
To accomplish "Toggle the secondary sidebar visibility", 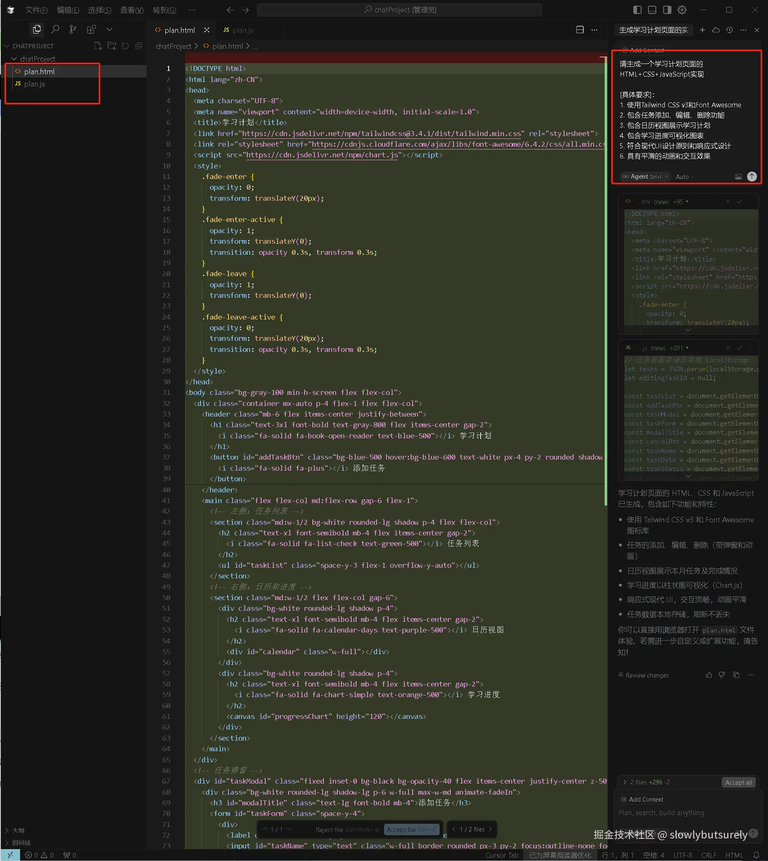I will tap(667, 10).
